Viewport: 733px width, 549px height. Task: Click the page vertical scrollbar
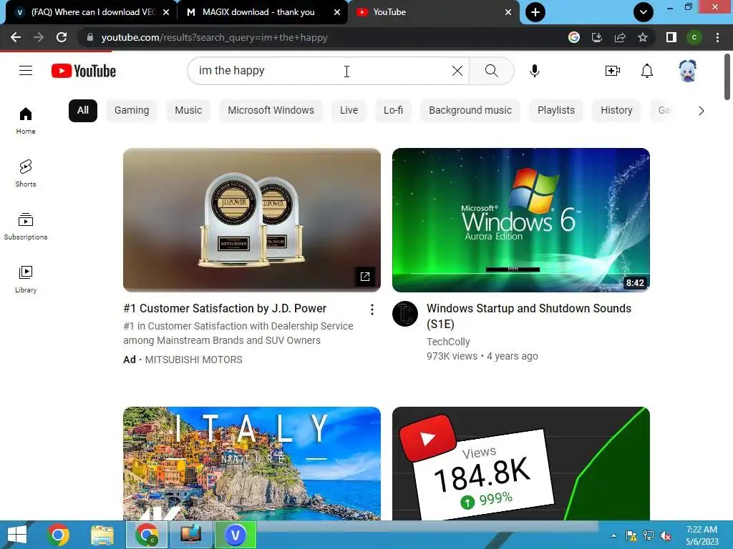point(727,77)
